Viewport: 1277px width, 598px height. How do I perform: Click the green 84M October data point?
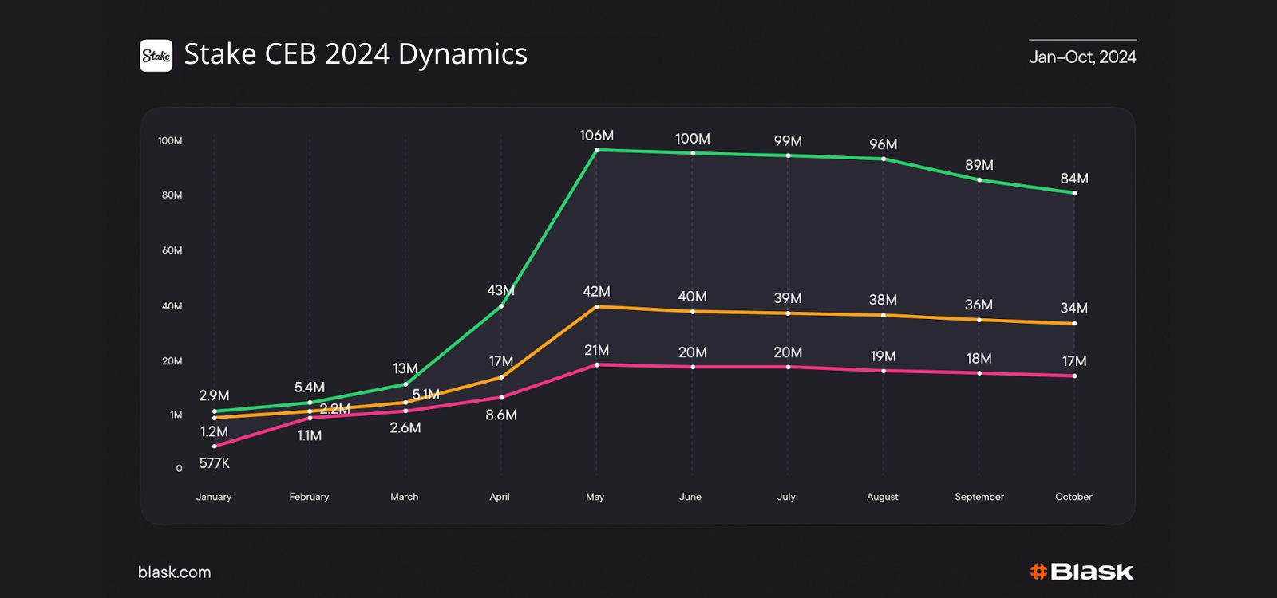point(1074,193)
